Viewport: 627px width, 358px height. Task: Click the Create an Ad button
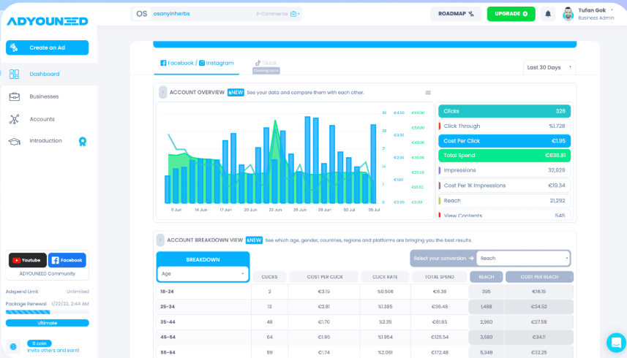[x=47, y=47]
